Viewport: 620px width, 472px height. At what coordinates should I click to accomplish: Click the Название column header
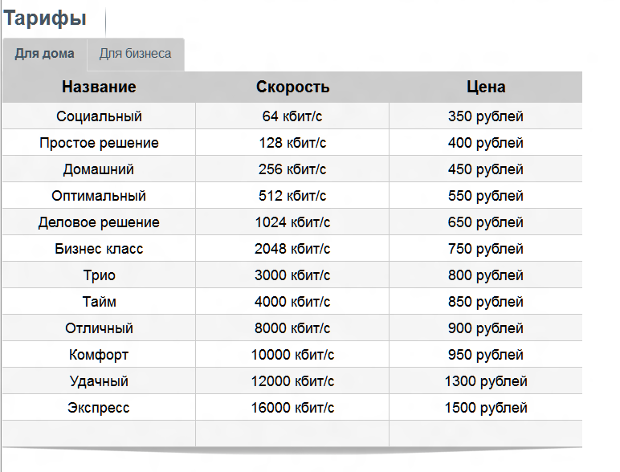tap(99, 87)
